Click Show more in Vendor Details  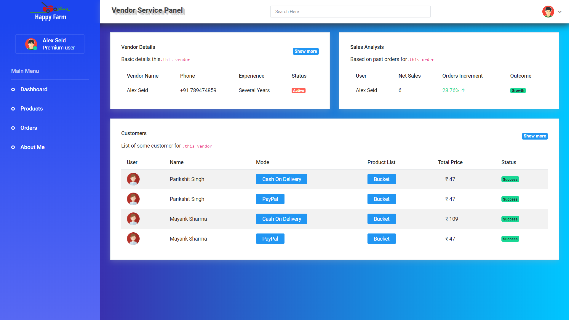pyautogui.click(x=306, y=51)
